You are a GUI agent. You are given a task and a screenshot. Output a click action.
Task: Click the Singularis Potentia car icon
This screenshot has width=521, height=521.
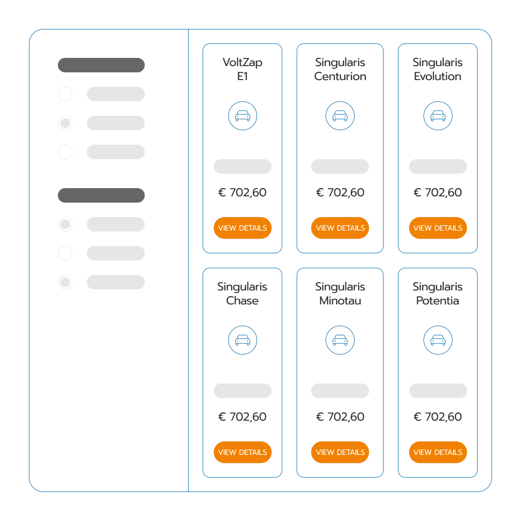click(x=438, y=340)
